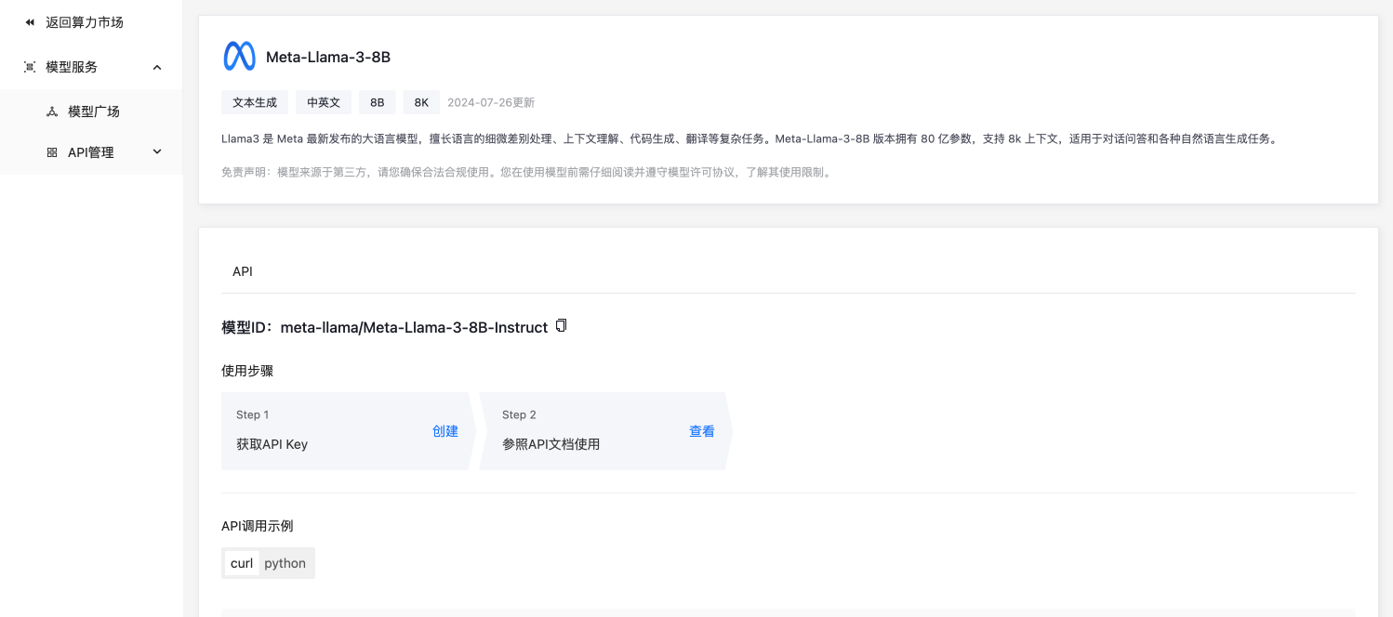
Task: Collapse the 模型服务 section chevron
Action: [157, 67]
